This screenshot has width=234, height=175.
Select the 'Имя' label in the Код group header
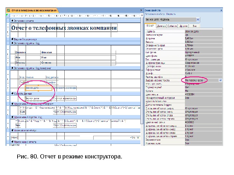tap(28, 58)
